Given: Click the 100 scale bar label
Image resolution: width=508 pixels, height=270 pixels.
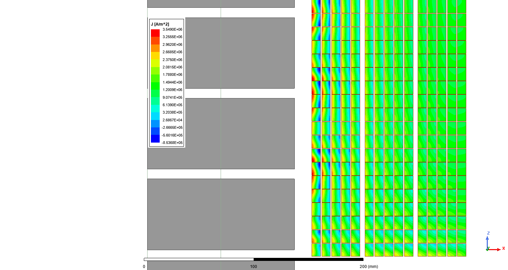Looking at the screenshot, I should pyautogui.click(x=254, y=266).
